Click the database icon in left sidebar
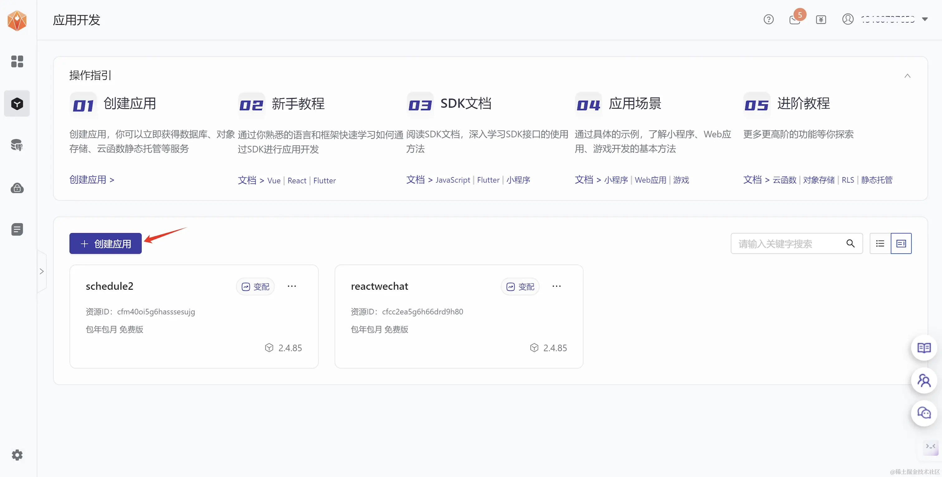The width and height of the screenshot is (942, 477). pyautogui.click(x=17, y=145)
